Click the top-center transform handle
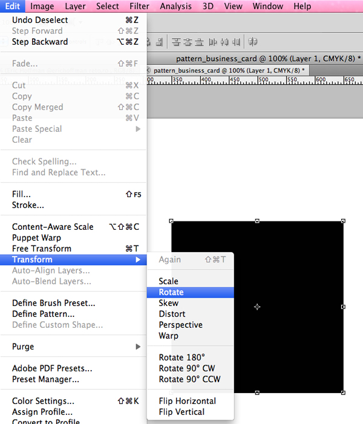The width and height of the screenshot is (363, 424). [257, 221]
